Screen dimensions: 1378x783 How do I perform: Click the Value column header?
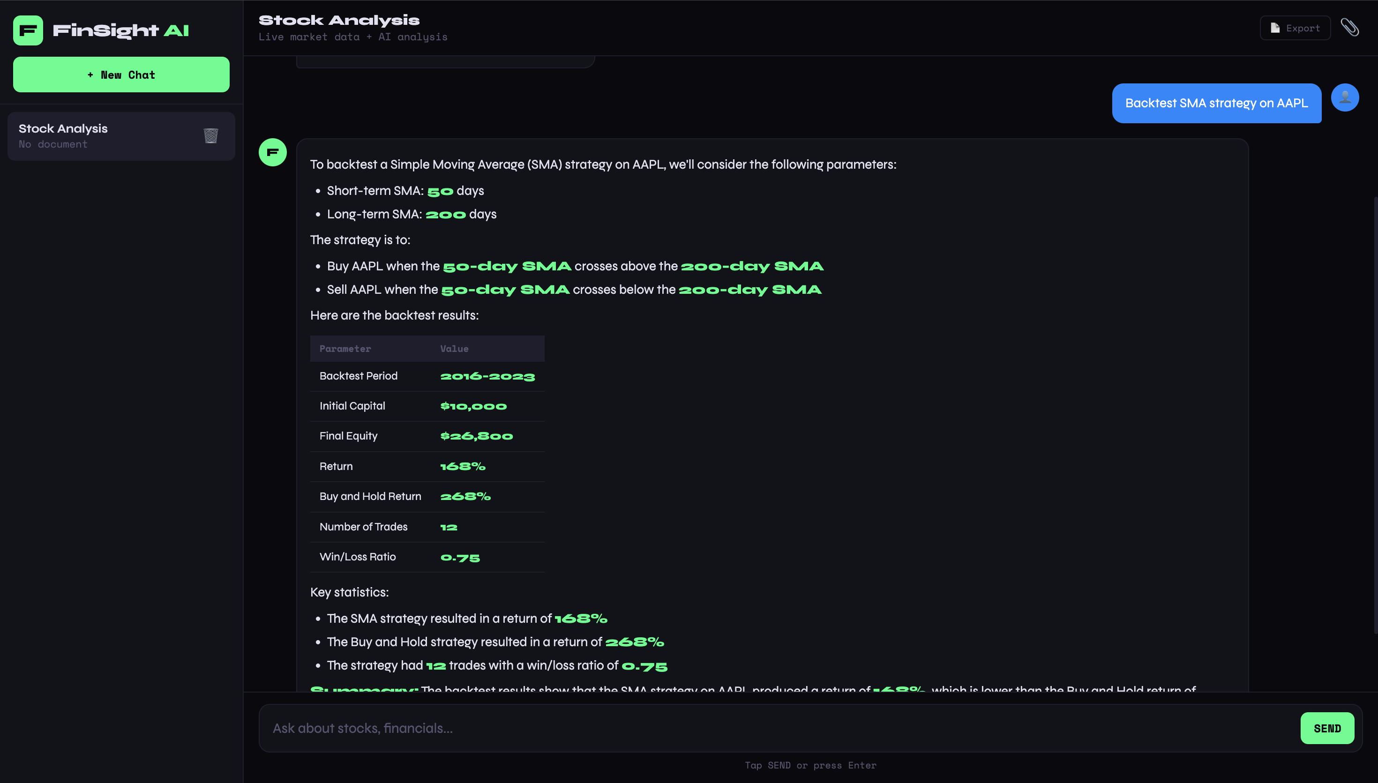[x=454, y=349]
